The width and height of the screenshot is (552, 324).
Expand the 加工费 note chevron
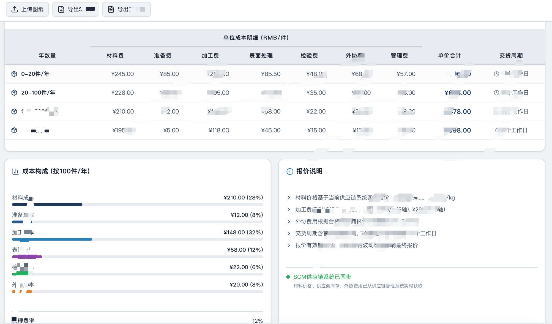pyautogui.click(x=289, y=209)
